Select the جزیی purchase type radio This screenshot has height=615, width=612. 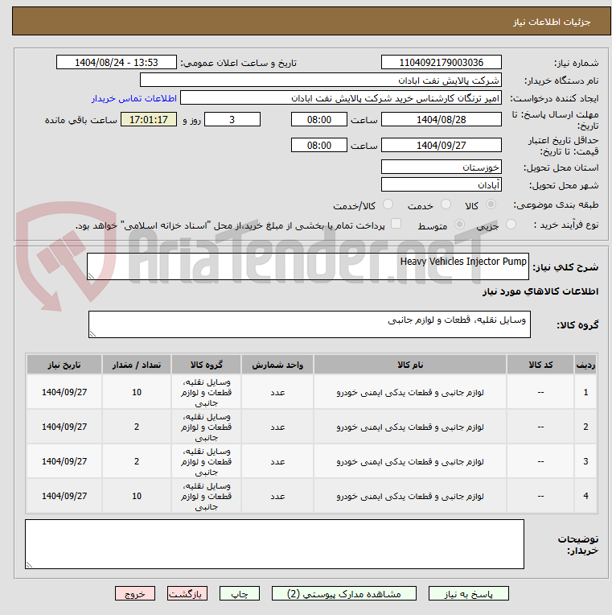click(x=511, y=225)
